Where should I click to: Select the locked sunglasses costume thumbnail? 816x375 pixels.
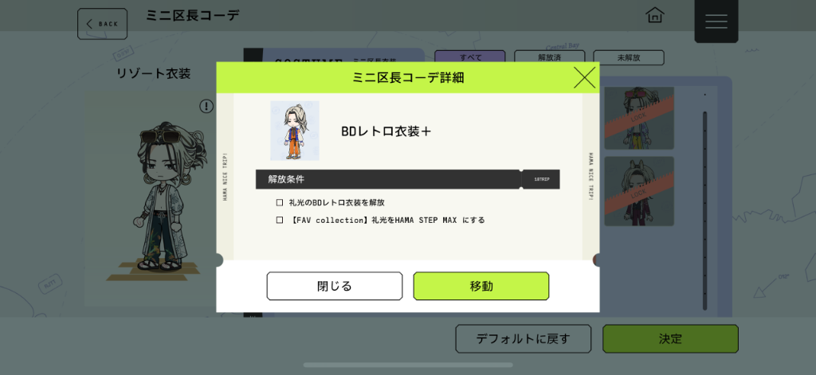639,119
